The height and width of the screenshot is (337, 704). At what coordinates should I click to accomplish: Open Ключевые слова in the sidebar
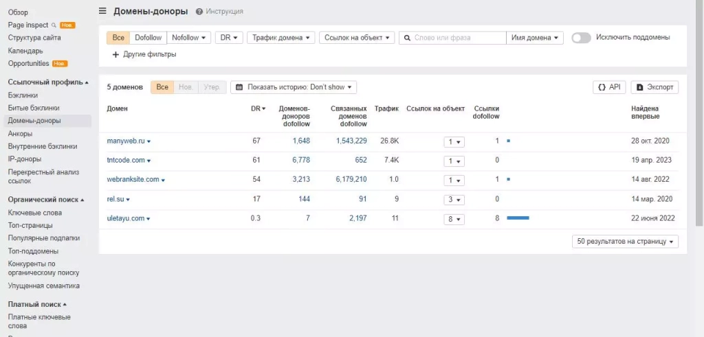35,212
